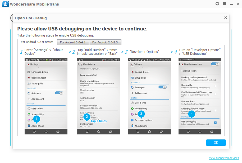This screenshot has width=242, height=163.
Task: Close the Open USB Debug dialog
Action: point(225,18)
